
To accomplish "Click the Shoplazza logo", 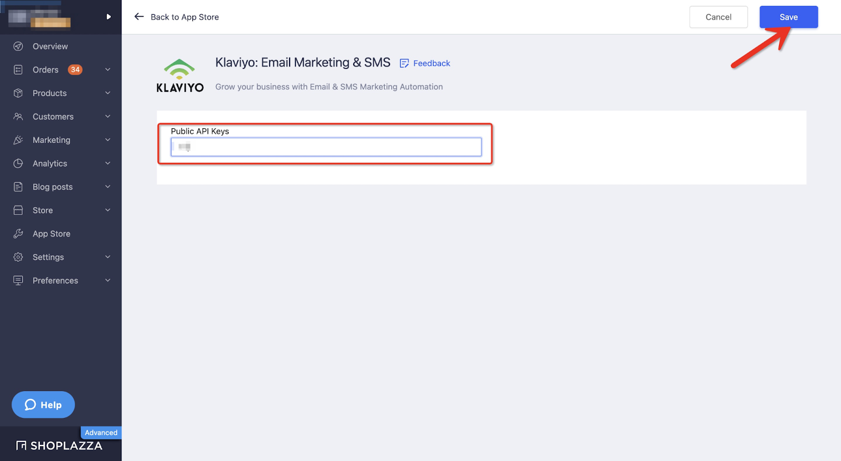I will tap(59, 446).
